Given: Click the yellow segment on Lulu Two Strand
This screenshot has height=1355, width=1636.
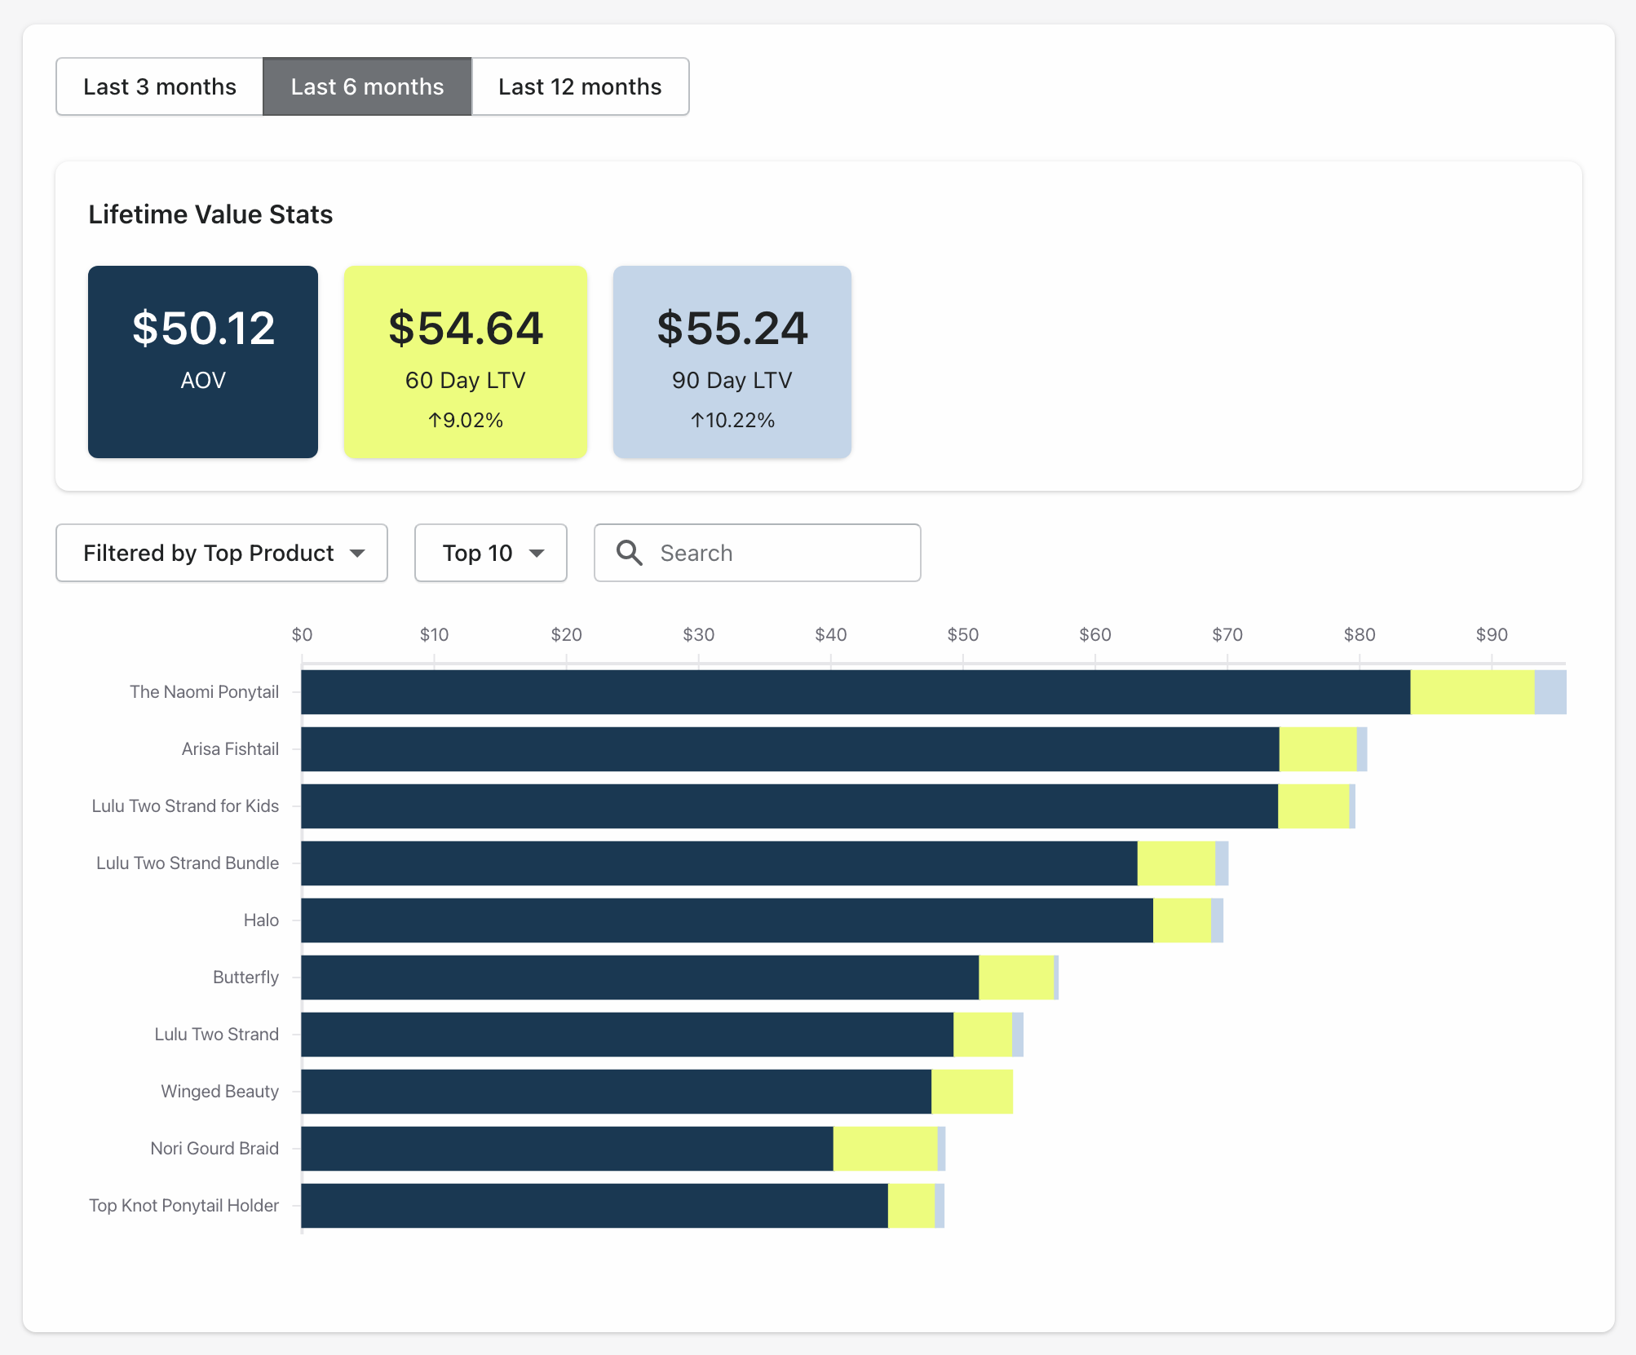Looking at the screenshot, I should 983,1034.
